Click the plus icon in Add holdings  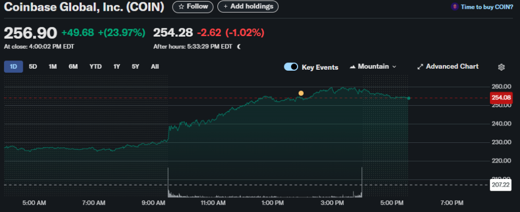pyautogui.click(x=226, y=7)
